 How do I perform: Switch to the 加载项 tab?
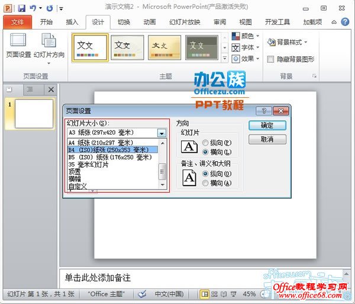click(312, 22)
